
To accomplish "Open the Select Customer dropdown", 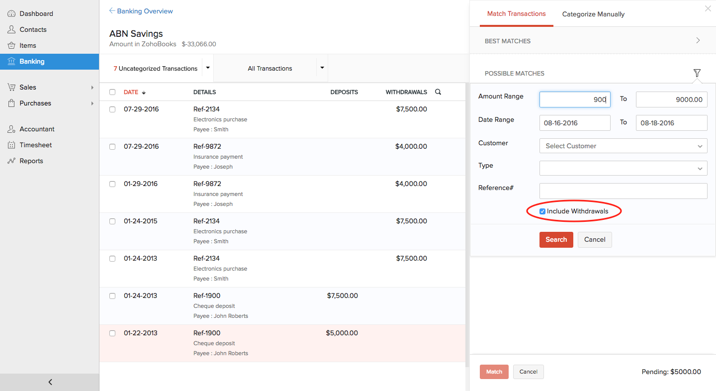I will point(623,146).
